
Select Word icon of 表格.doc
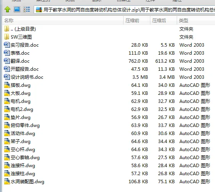click(x=7, y=53)
